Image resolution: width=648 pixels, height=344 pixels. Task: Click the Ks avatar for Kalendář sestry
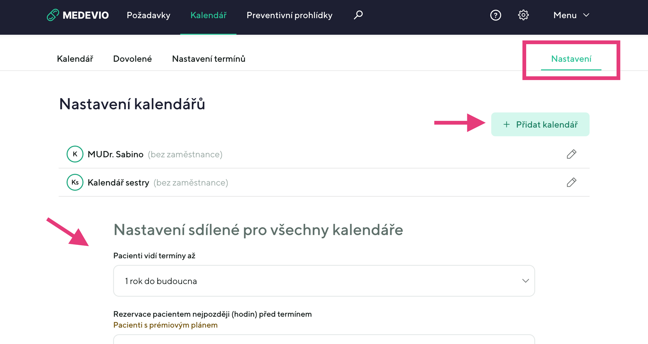pos(75,182)
